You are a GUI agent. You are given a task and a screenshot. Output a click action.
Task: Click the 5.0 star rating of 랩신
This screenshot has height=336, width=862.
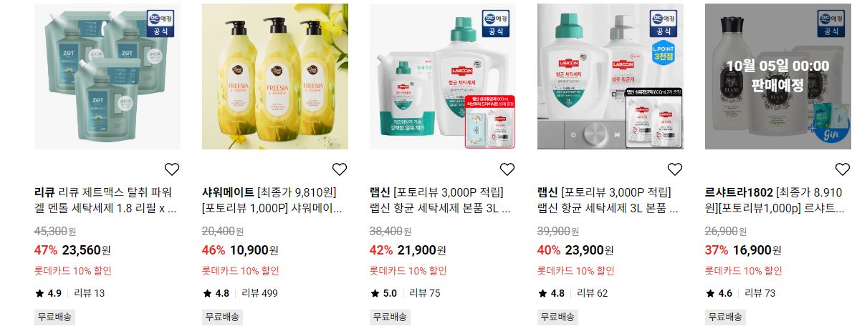click(x=384, y=293)
